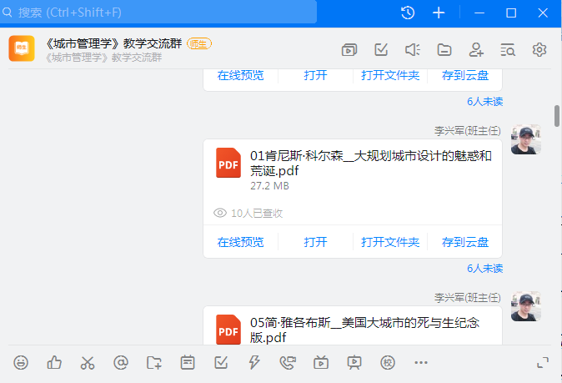This screenshot has width=562, height=383.
Task: Click the thumbs-up icon in toolbar
Action: point(54,362)
